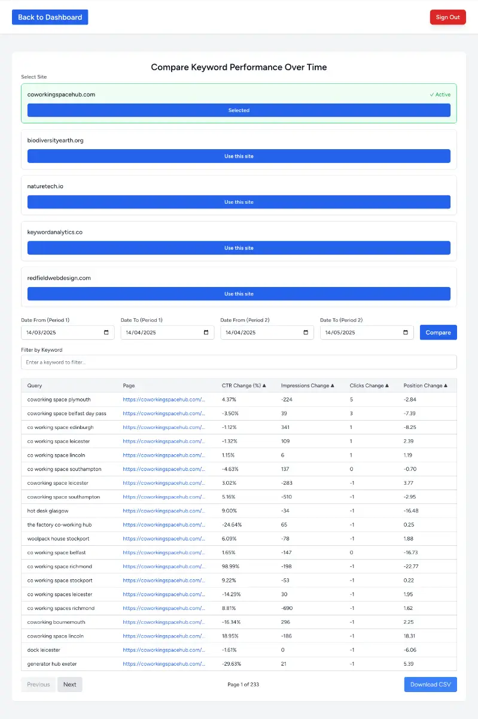Open calendar picker for Date To Period 2
478x719 pixels.
(x=406, y=333)
